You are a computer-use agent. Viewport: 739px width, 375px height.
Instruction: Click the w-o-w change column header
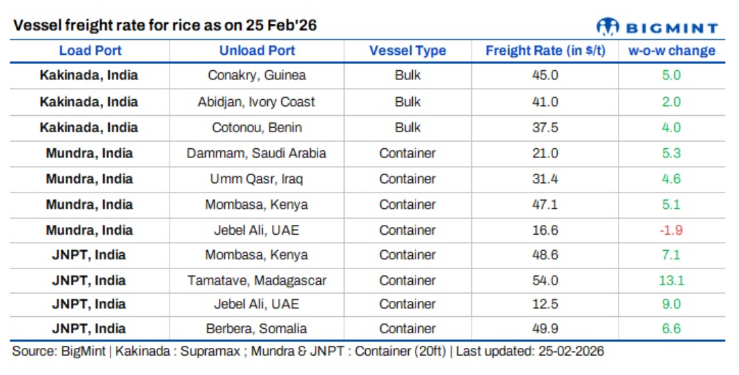pos(671,50)
